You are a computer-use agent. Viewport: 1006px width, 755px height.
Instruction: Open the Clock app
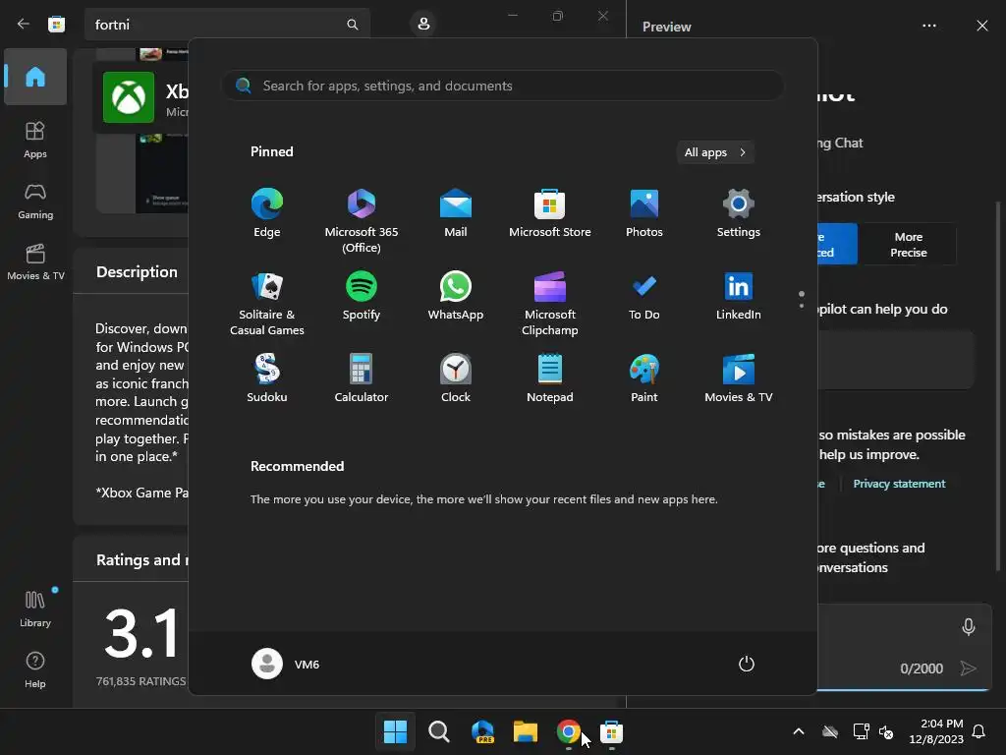pos(456,378)
